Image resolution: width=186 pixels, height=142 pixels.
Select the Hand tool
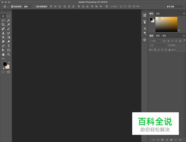3,54
